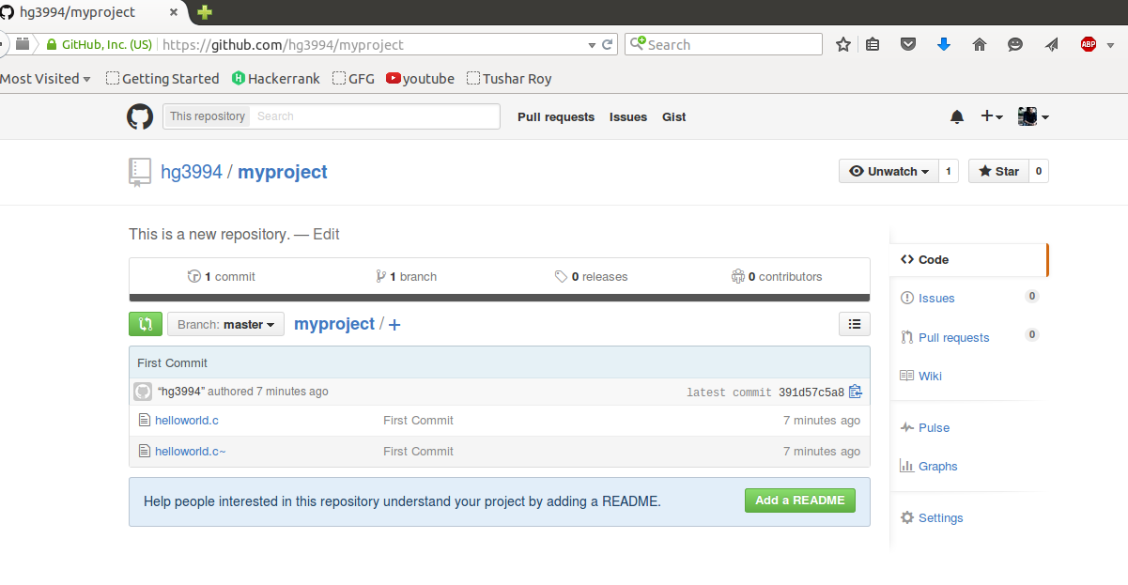Click the stargazers count 0
The height and width of the screenshot is (585, 1128).
click(x=1038, y=171)
